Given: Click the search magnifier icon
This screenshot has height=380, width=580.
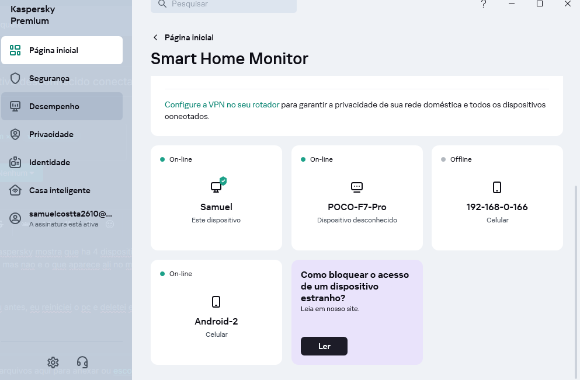Looking at the screenshot, I should coord(162,4).
